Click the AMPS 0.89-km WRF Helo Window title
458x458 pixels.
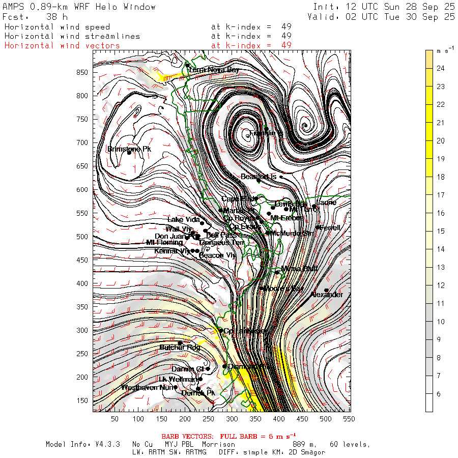(x=79, y=7)
